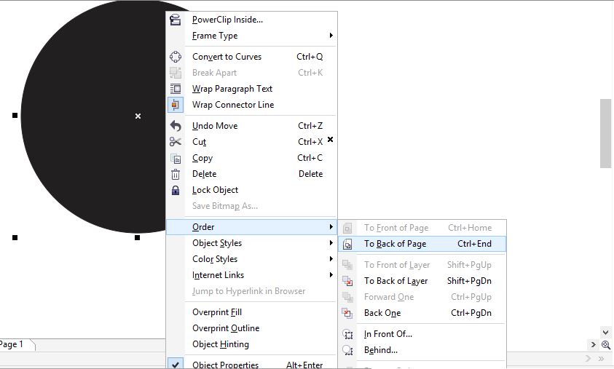Image resolution: width=614 pixels, height=369 pixels.
Task: Select Back One in Order submenu
Action: (422, 313)
